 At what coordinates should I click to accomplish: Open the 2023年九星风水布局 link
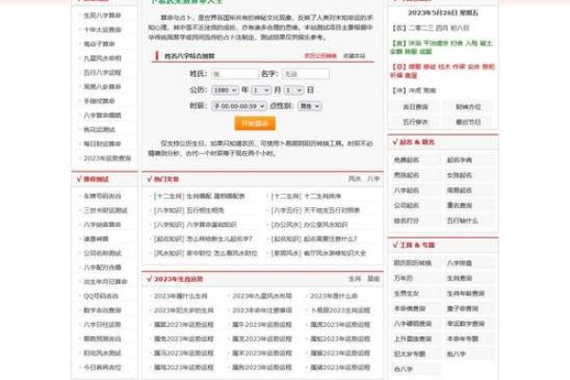(262, 296)
